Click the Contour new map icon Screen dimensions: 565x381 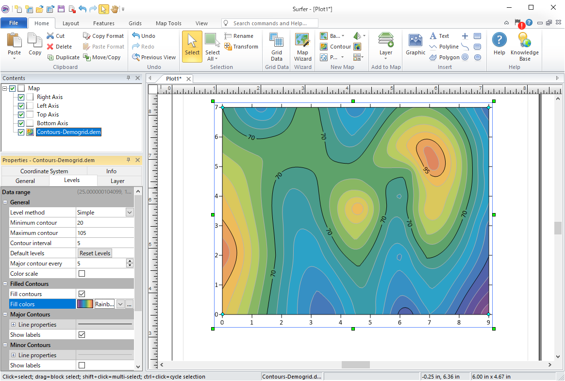click(x=324, y=47)
